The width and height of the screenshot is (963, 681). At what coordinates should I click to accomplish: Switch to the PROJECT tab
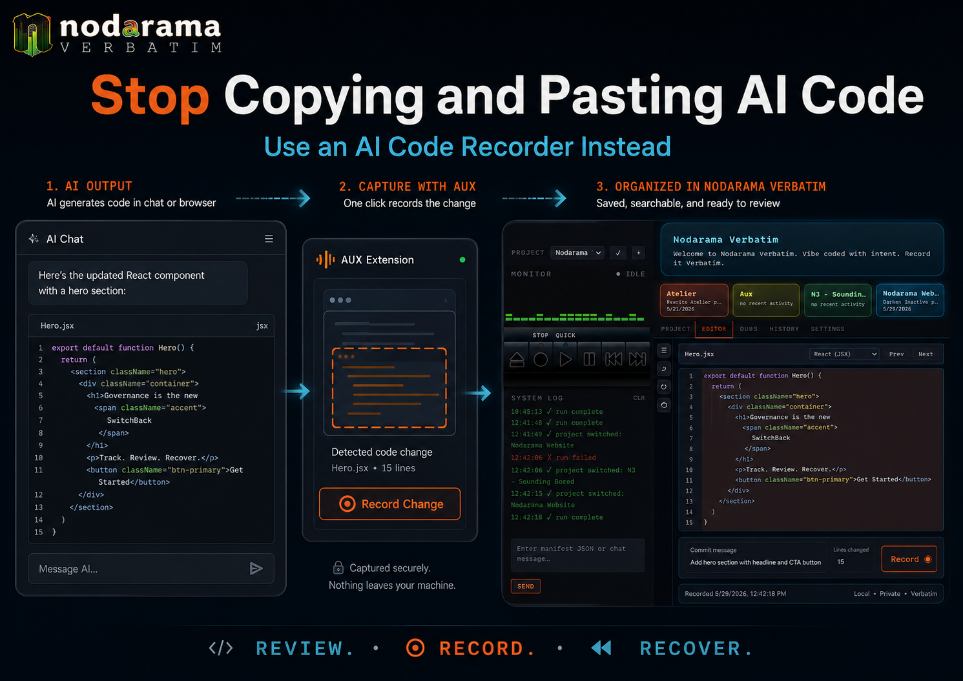point(676,329)
